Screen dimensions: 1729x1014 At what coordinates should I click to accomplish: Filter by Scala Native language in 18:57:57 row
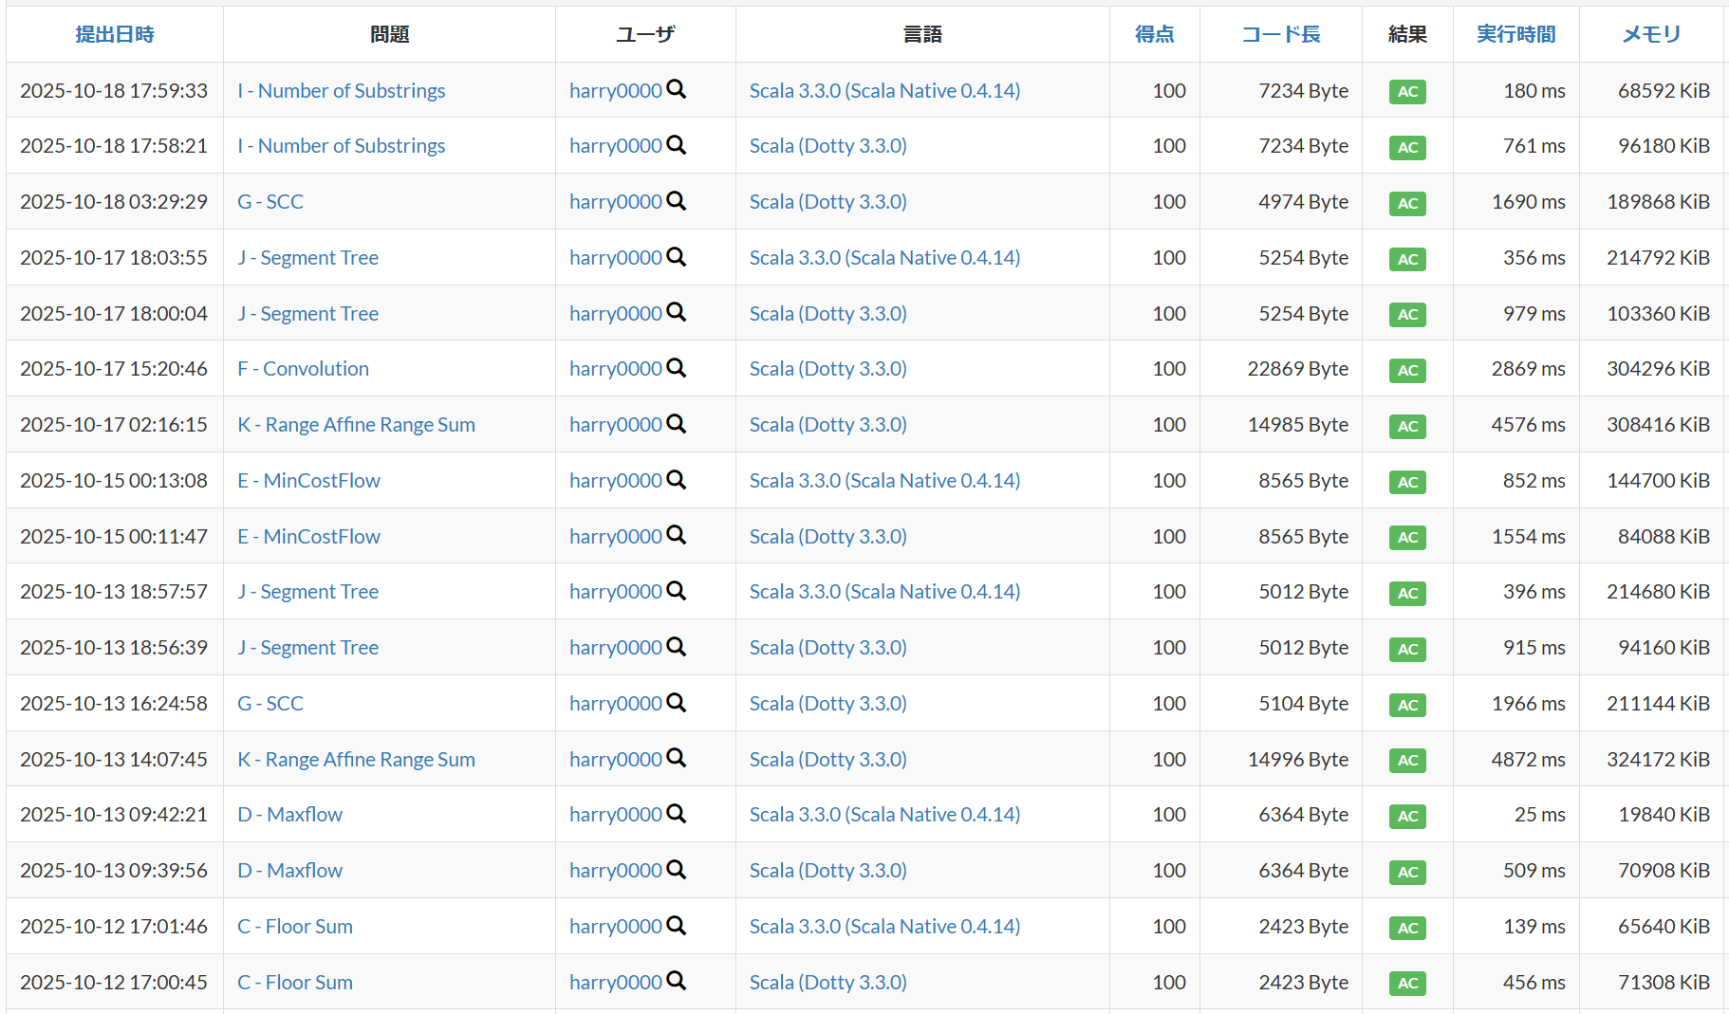click(884, 592)
